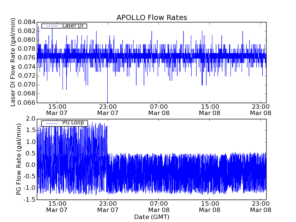The width and height of the screenshot is (296, 222).
Task: Click the APOLLO Flow Rates chart title
Action: click(x=152, y=17)
